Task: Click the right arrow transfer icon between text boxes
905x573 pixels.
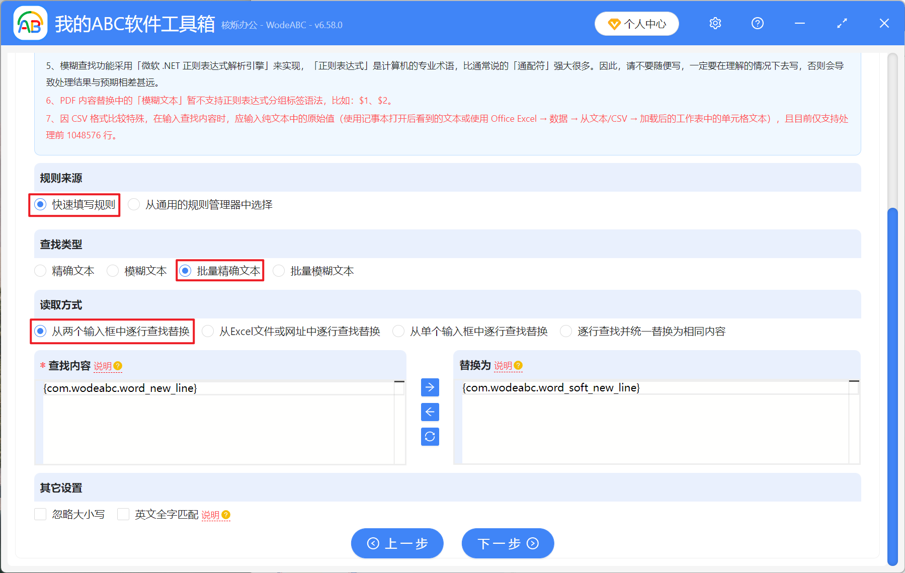Action: (429, 387)
